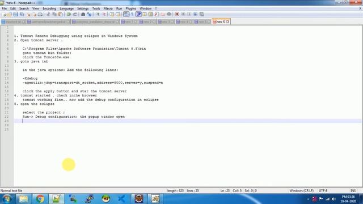Create a new document with the New toolbar icon

click(x=4, y=14)
